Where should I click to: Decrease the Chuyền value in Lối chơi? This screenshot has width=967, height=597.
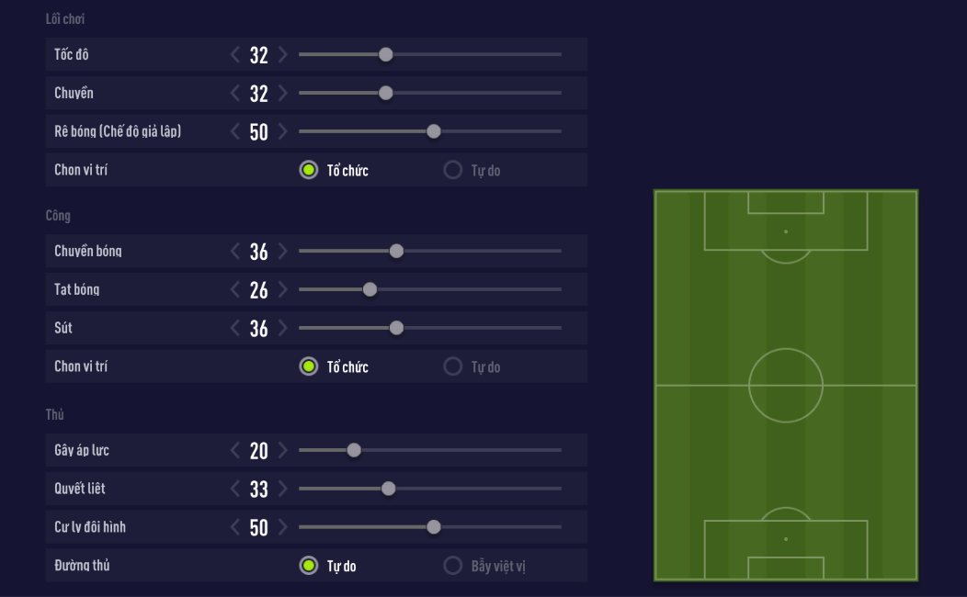[235, 94]
